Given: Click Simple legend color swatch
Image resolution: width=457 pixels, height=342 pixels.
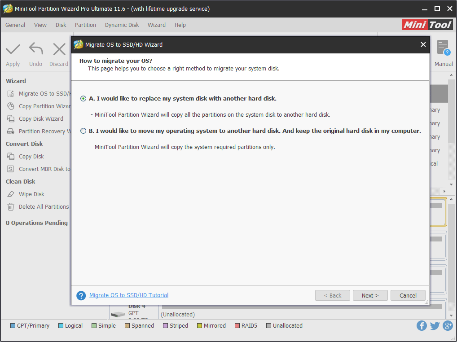Looking at the screenshot, I should click(94, 326).
